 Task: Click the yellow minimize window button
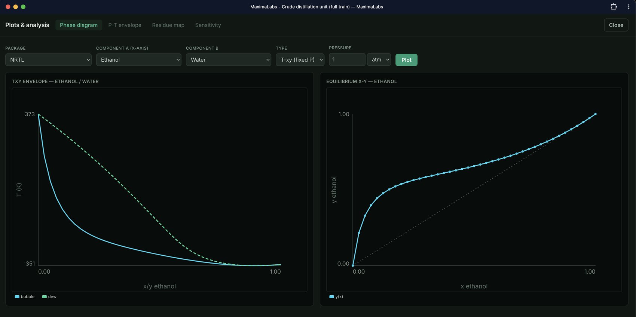pyautogui.click(x=15, y=7)
